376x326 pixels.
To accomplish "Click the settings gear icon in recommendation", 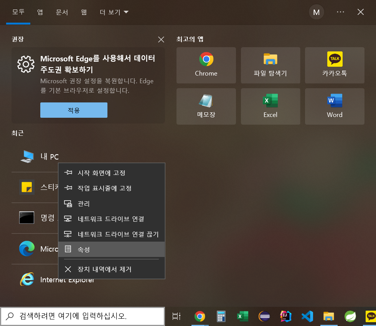I will coord(26,64).
